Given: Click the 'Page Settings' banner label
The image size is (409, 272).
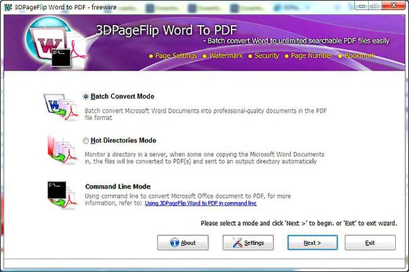Looking at the screenshot, I should (x=176, y=56).
